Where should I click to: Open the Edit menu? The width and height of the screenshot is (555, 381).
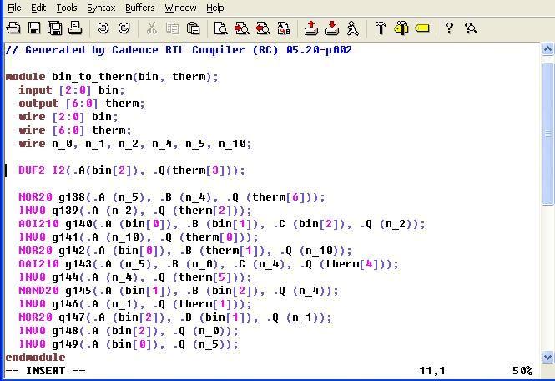[x=38, y=8]
